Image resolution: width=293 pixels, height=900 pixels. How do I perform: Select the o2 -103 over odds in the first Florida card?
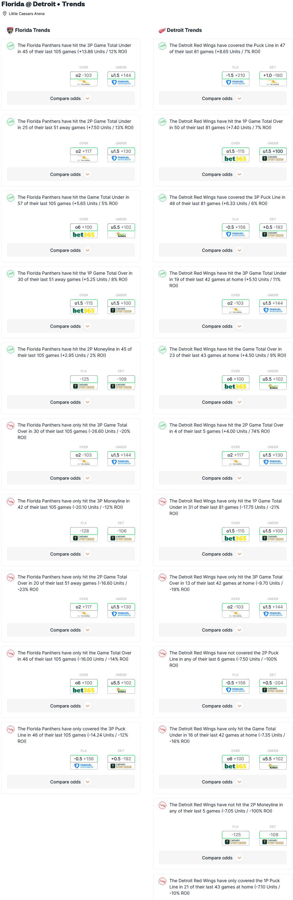tap(84, 75)
